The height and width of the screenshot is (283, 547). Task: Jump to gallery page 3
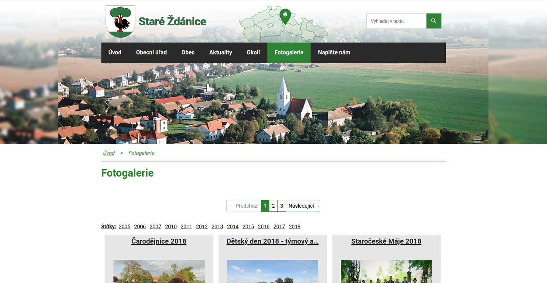click(282, 206)
